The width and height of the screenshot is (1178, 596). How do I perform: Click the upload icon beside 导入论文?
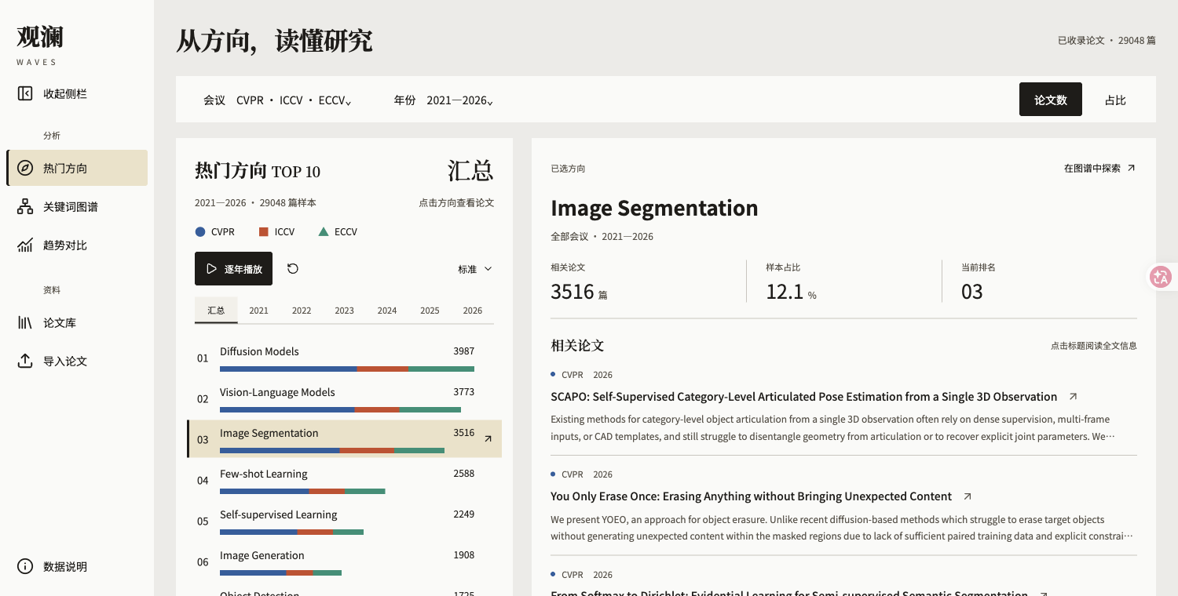pyautogui.click(x=25, y=361)
